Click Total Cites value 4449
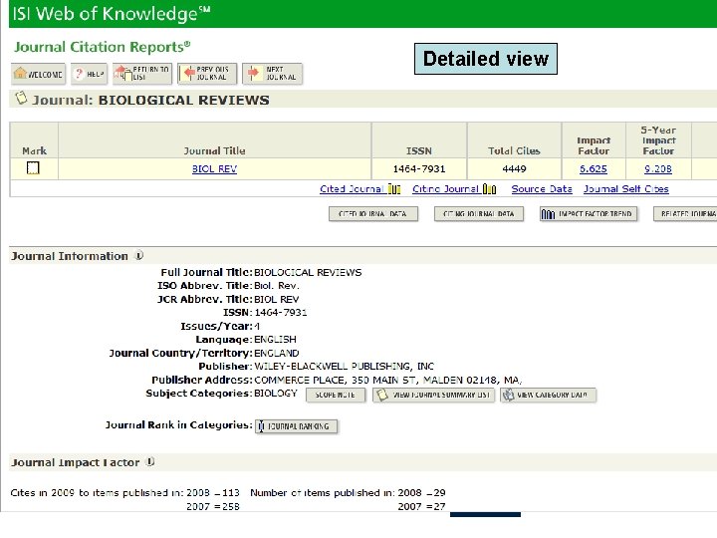 click(x=515, y=168)
